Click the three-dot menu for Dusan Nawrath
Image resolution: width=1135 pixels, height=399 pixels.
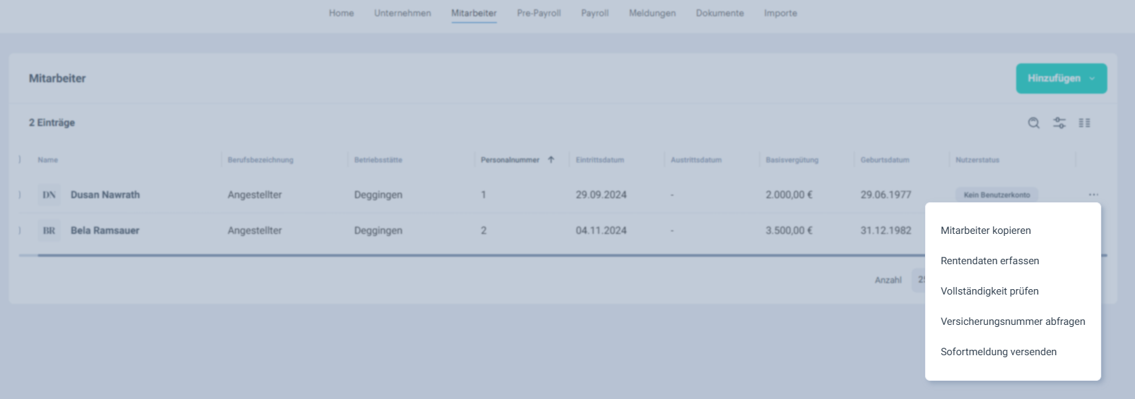(x=1093, y=195)
